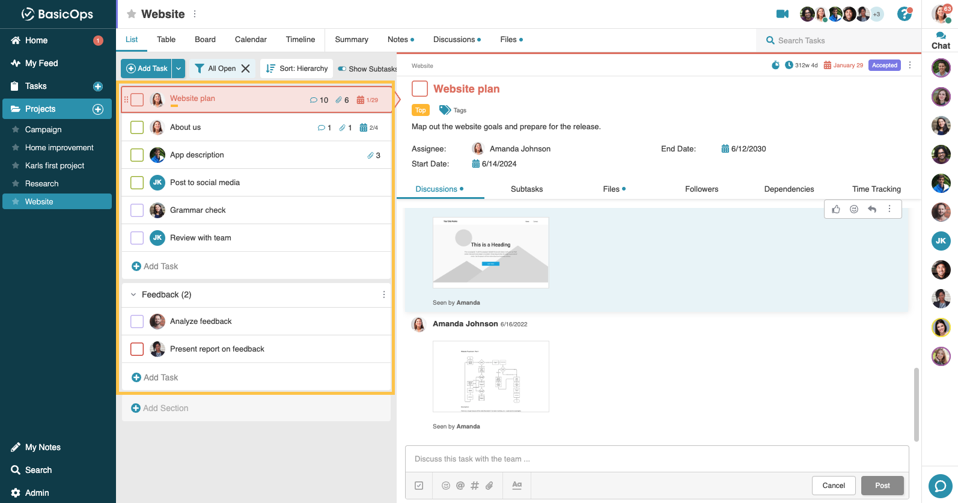
Task: Open the Sort: Hierarchy dropdown
Action: click(297, 69)
